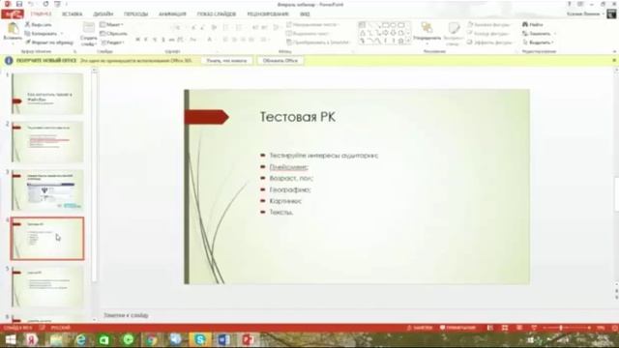Select slide 5 thumbnail

tap(47, 287)
